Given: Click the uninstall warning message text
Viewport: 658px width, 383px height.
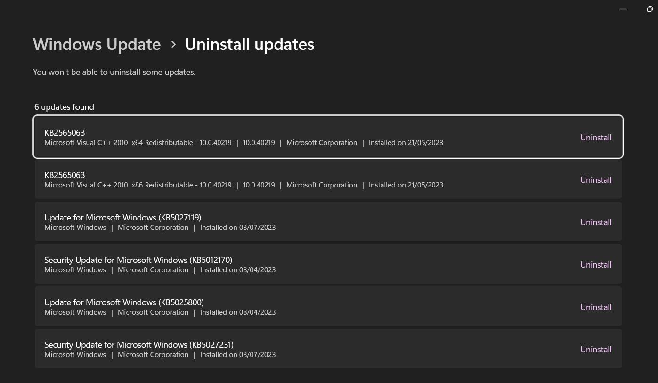Looking at the screenshot, I should [x=114, y=72].
